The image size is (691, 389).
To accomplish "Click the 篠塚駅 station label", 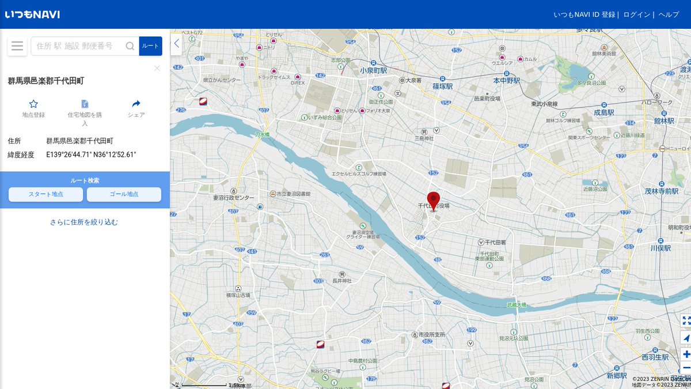I will click(x=443, y=86).
